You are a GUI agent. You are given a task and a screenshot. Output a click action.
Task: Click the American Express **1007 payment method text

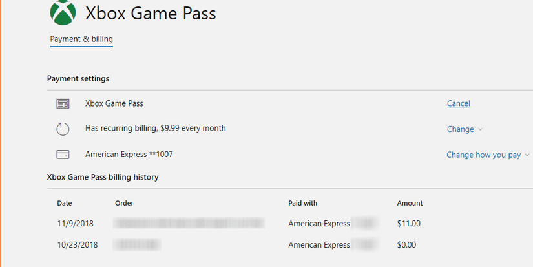pos(129,155)
